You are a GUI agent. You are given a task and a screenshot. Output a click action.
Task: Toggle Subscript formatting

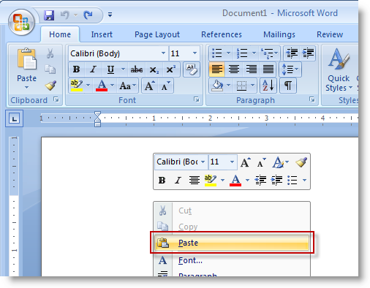[x=154, y=70]
